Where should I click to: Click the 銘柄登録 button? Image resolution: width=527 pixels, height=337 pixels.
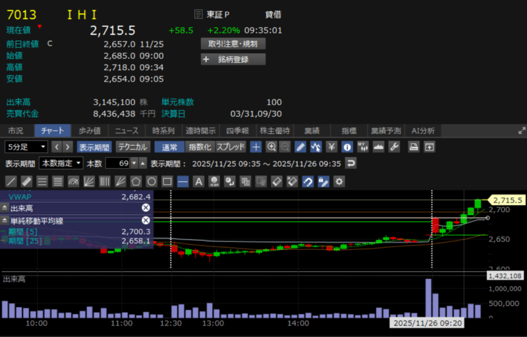(233, 59)
